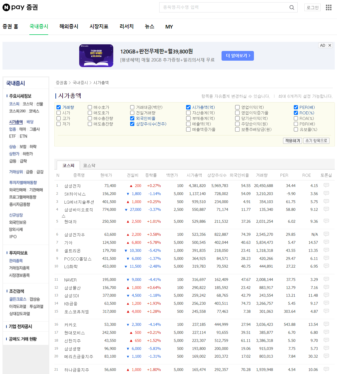
Task: Click the 더 알아보기 ad button
Action: 238,56
